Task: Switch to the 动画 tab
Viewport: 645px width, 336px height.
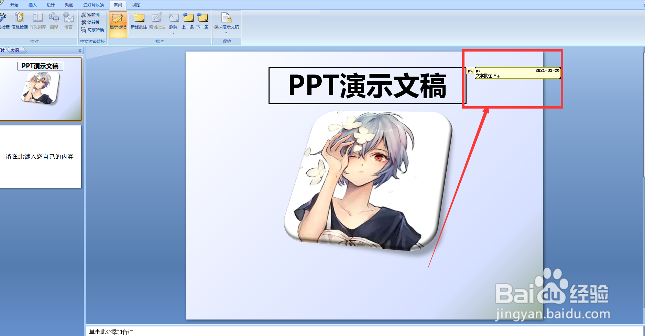Action: 69,5
